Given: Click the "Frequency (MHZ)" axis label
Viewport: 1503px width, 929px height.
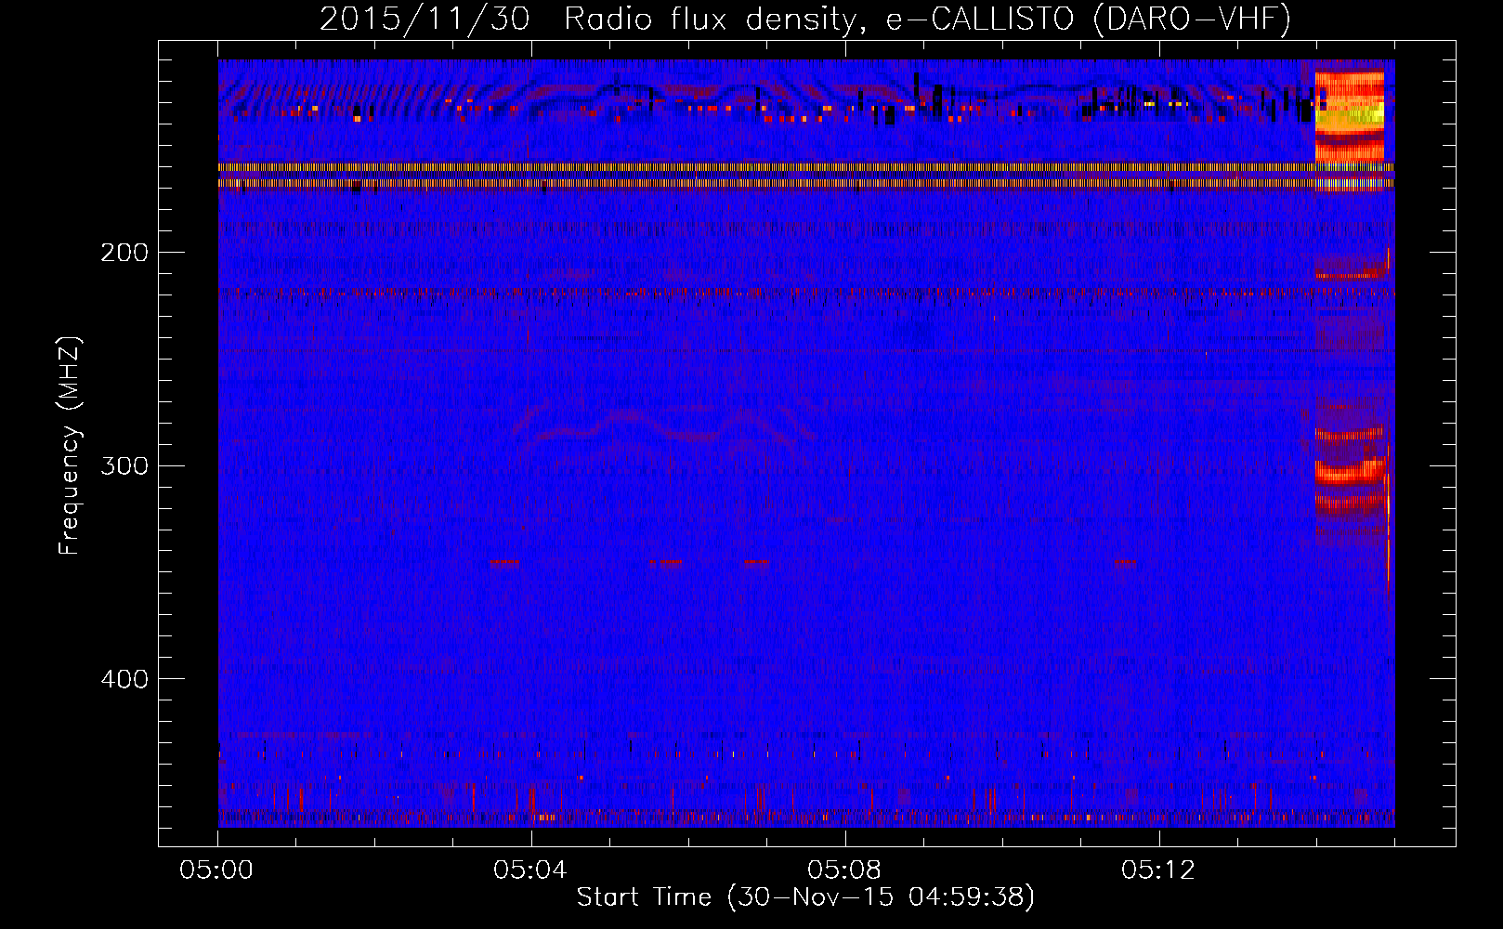Looking at the screenshot, I should point(70,445).
